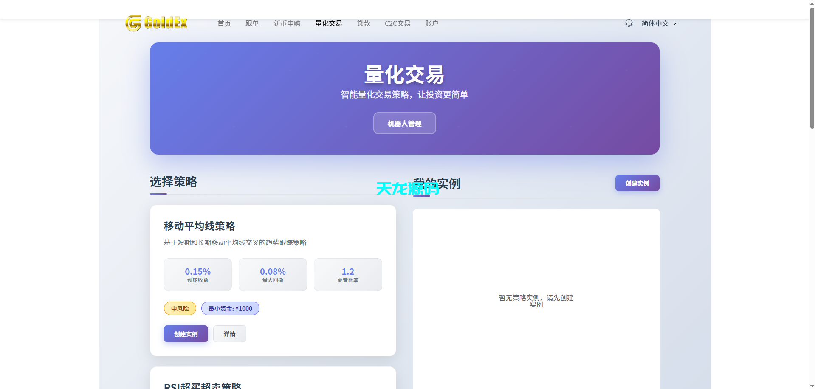Open customer service via headset icon

tap(629, 23)
